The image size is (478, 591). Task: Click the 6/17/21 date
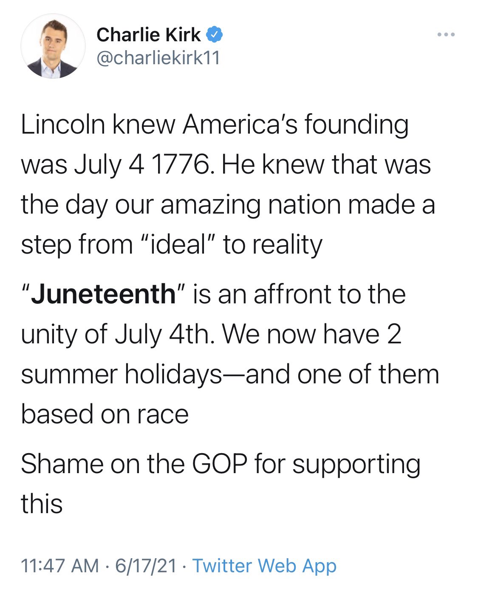146,566
